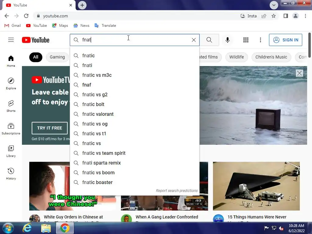Open a new Chrome tab
Viewport: 312px width, 234px height.
[82, 5]
